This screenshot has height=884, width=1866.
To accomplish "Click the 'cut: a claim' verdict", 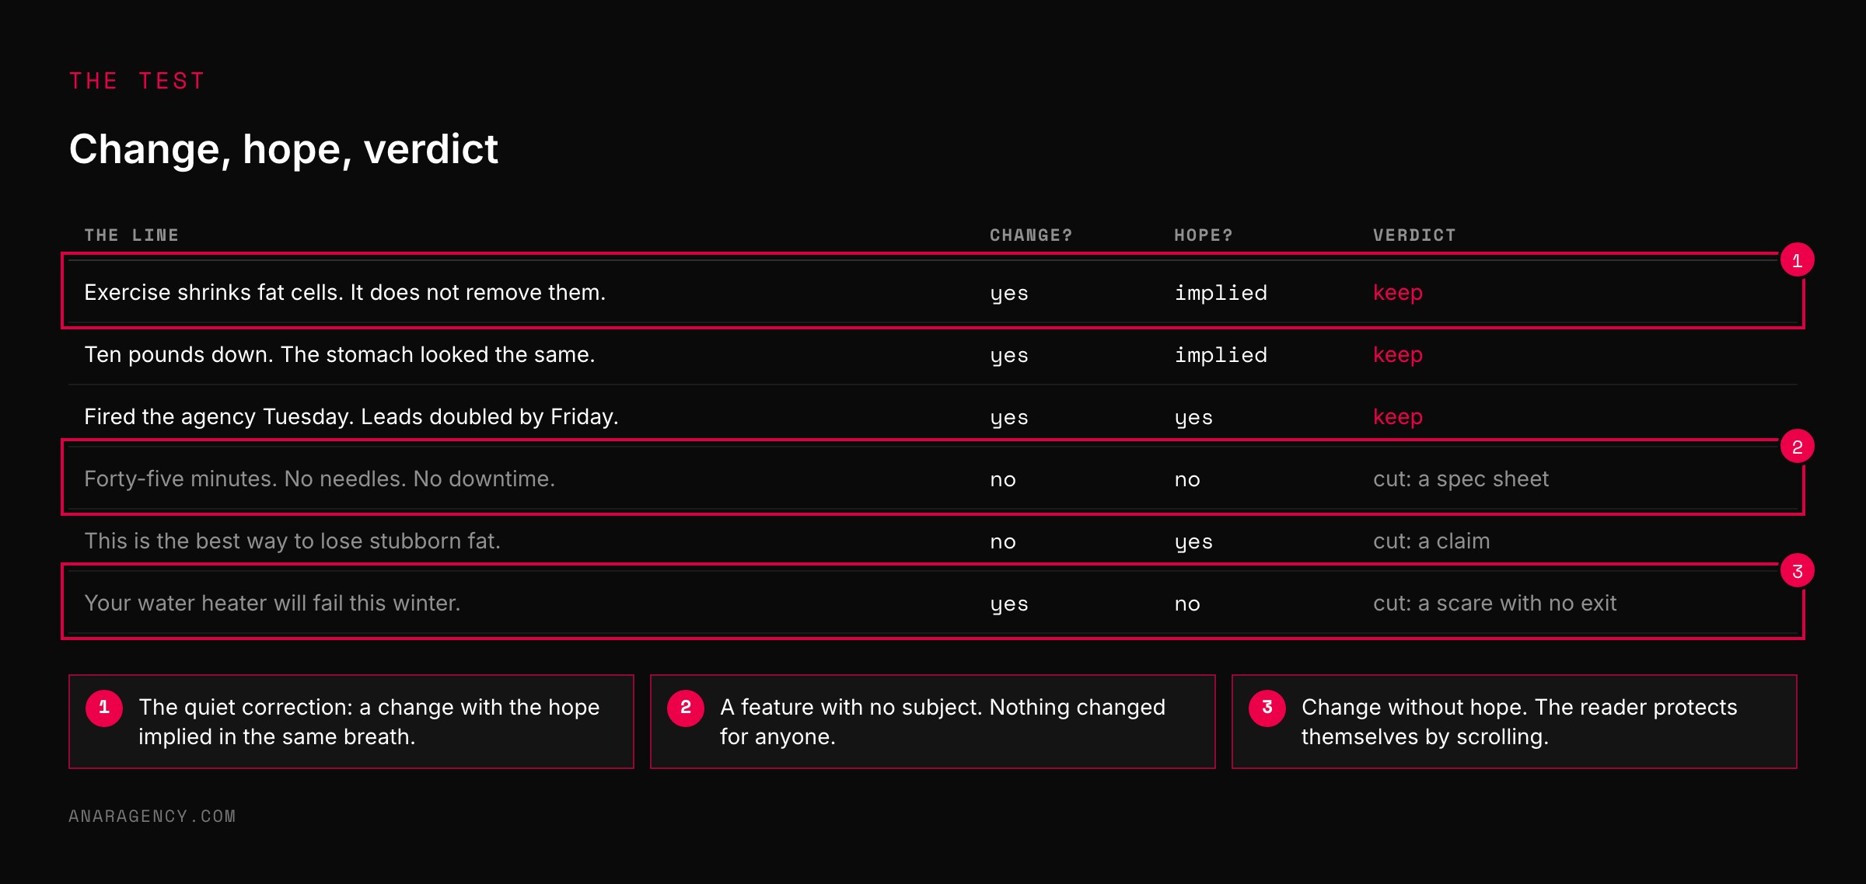I will tap(1431, 541).
